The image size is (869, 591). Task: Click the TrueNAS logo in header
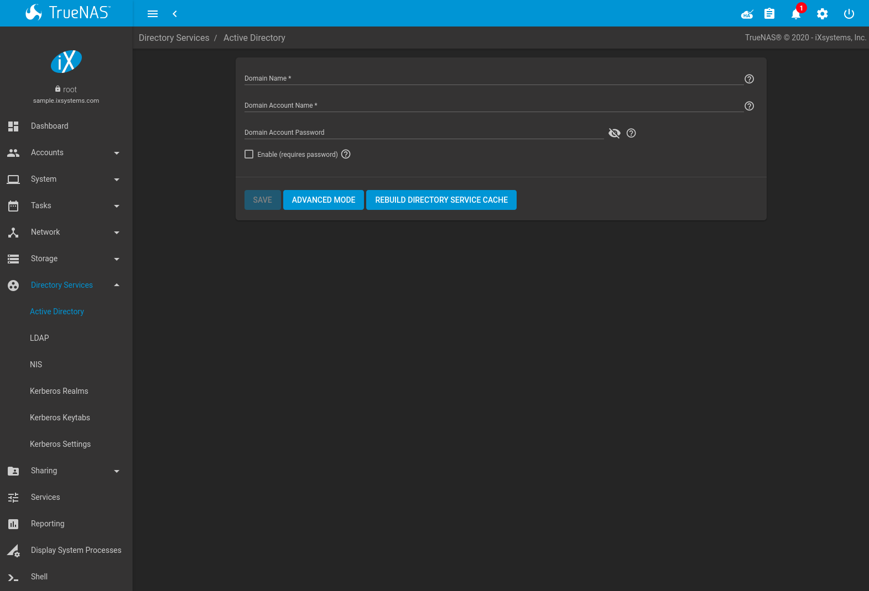click(67, 13)
